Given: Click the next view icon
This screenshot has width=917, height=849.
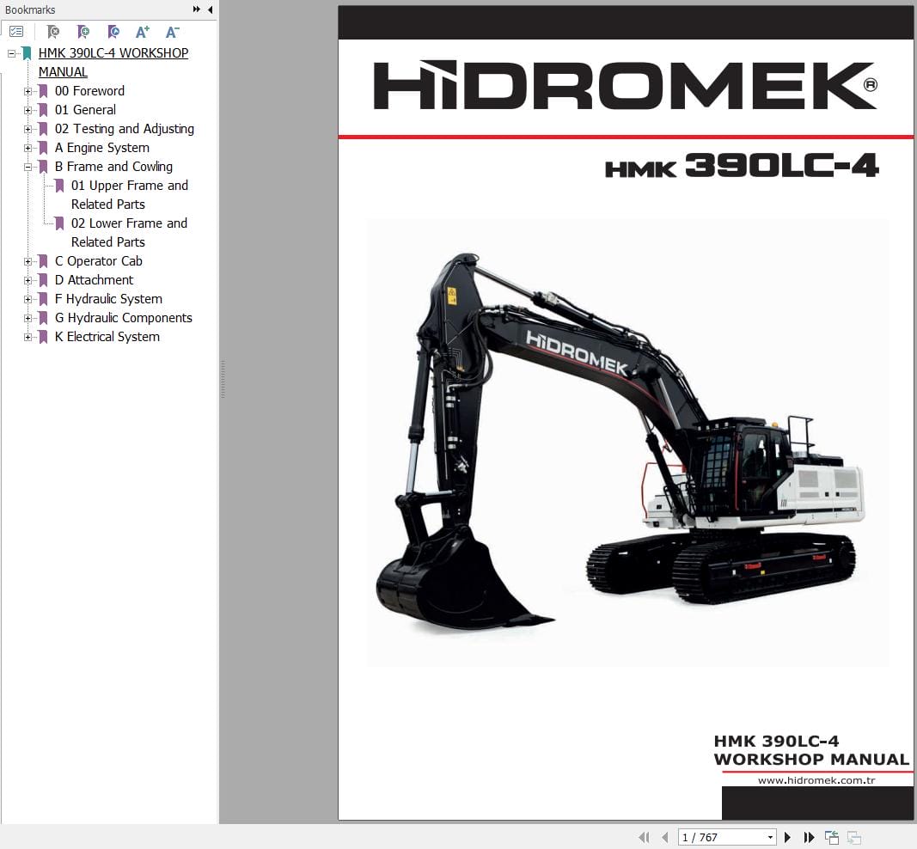Looking at the screenshot, I should 854,836.
